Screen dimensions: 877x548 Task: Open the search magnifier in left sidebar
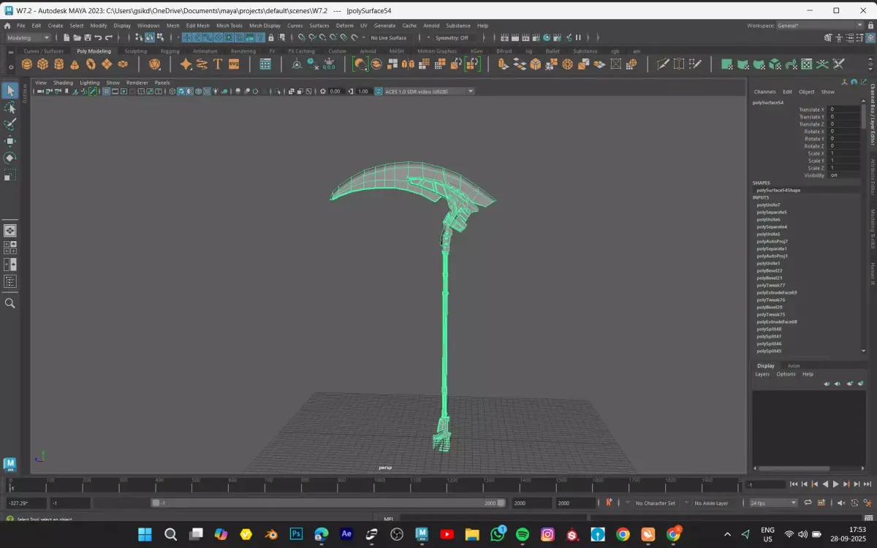pyautogui.click(x=10, y=303)
